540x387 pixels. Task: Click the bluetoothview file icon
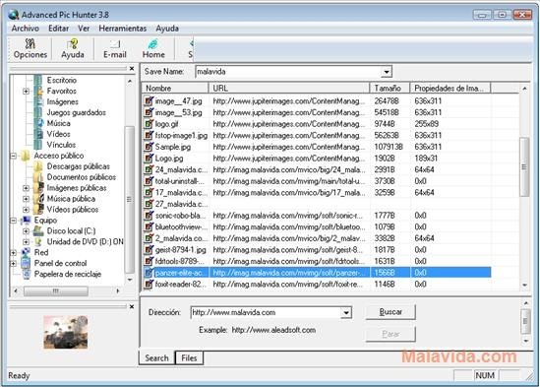click(x=149, y=226)
